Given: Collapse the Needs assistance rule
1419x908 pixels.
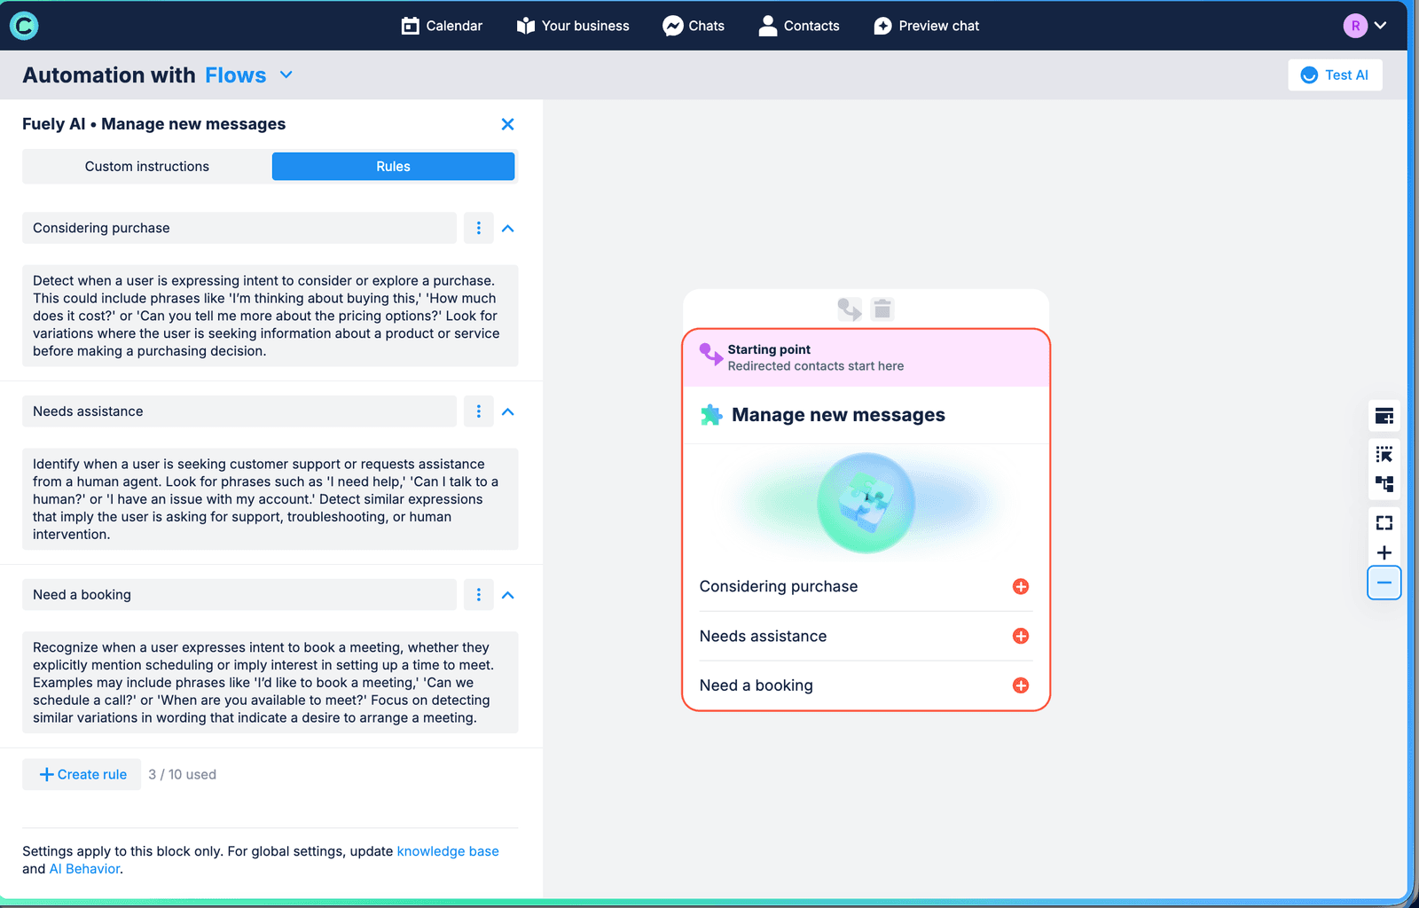Looking at the screenshot, I should (x=508, y=411).
